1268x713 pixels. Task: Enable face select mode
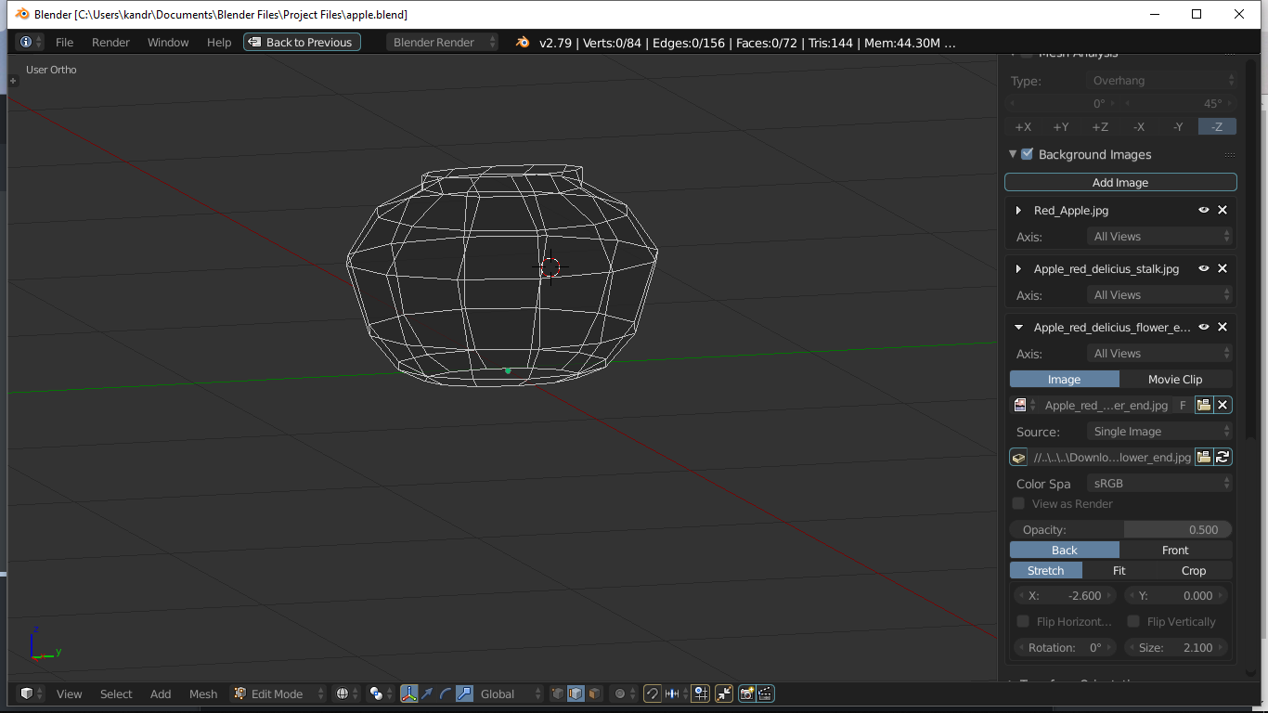point(594,694)
